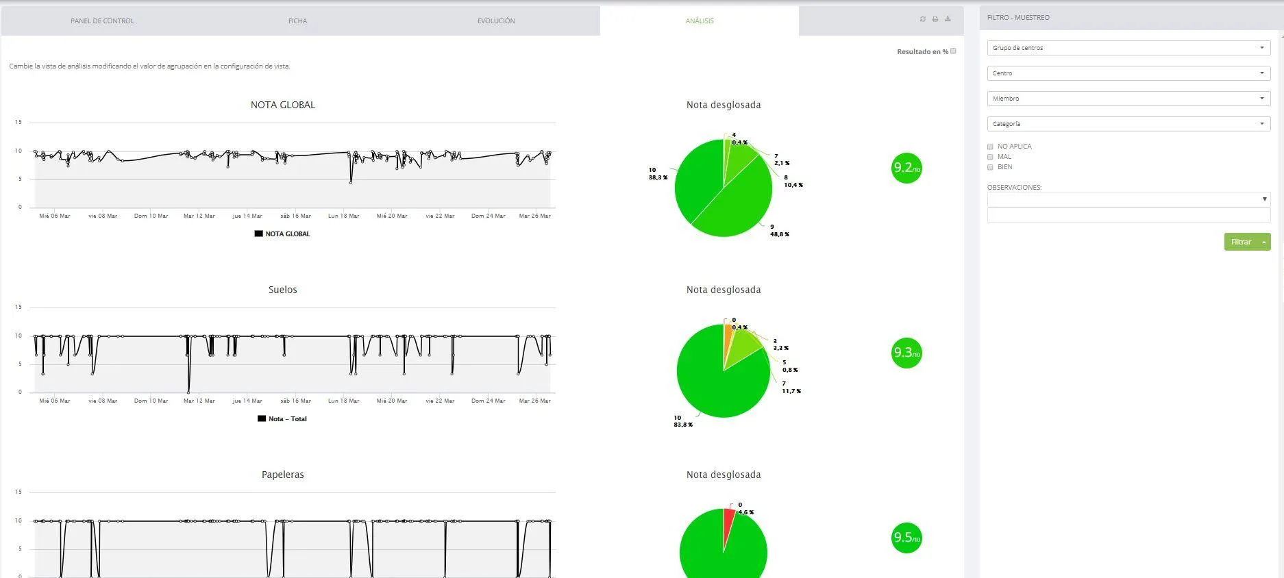This screenshot has height=578, width=1284.
Task: Click the first 'Nota desglosada' heading
Action: pyautogui.click(x=724, y=105)
